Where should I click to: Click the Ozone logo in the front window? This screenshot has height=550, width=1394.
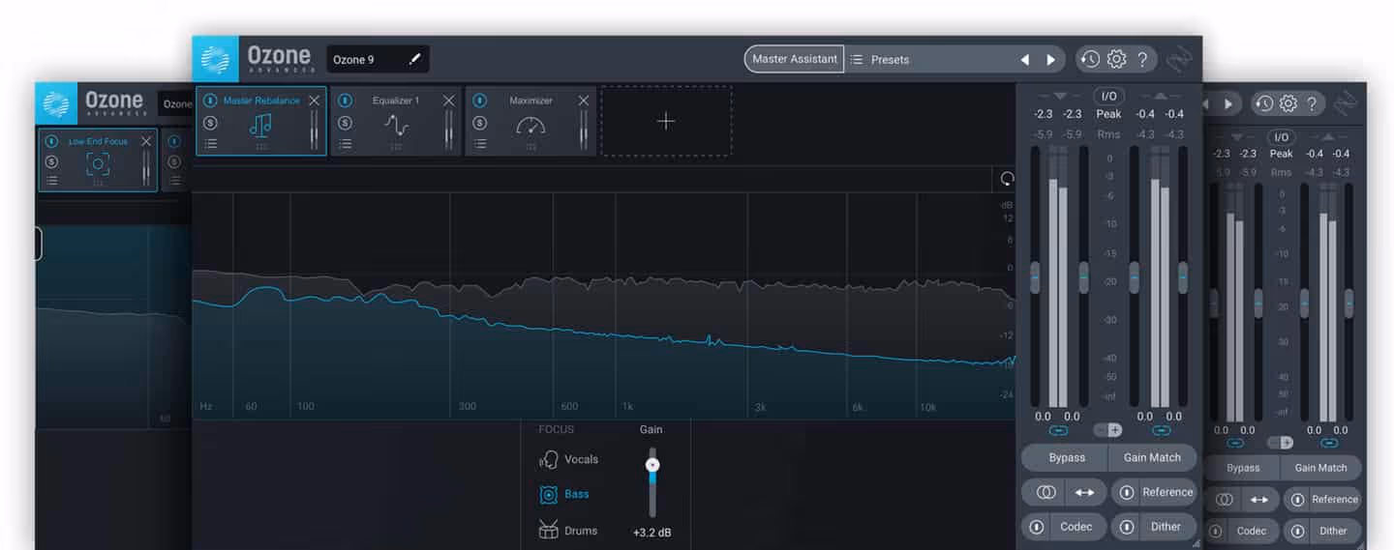pyautogui.click(x=215, y=60)
